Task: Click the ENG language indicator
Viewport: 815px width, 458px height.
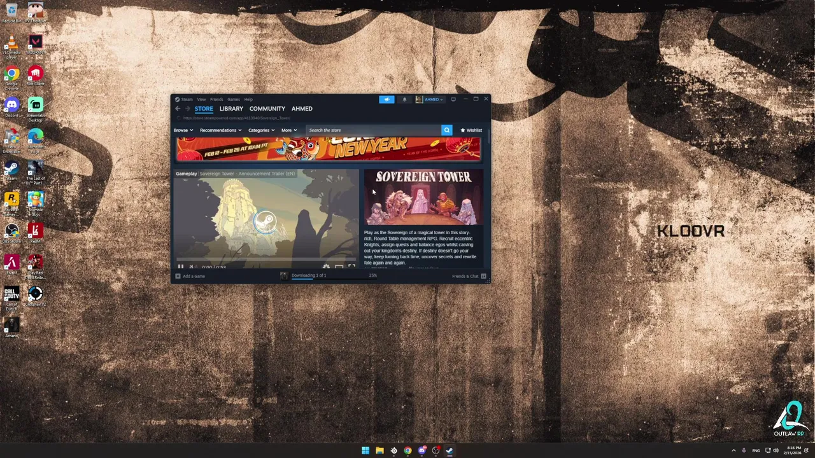Action: coord(756,450)
